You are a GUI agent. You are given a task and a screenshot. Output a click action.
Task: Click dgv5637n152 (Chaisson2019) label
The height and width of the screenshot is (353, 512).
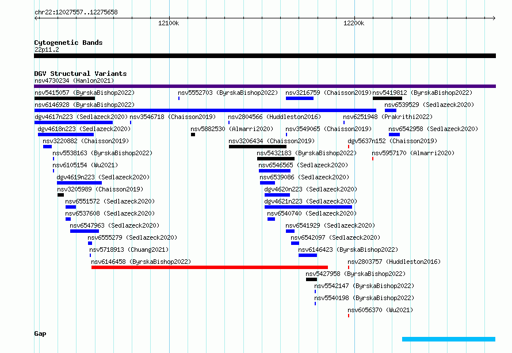click(x=392, y=141)
